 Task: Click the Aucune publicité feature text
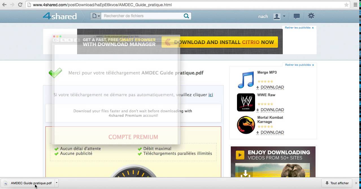(x=76, y=153)
